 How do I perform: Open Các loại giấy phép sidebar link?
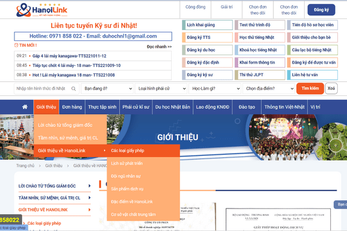[45, 223]
